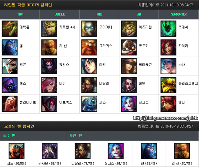Select Thresh icon under SUPPORTER
This screenshot has height=167, width=199.
click(169, 29)
